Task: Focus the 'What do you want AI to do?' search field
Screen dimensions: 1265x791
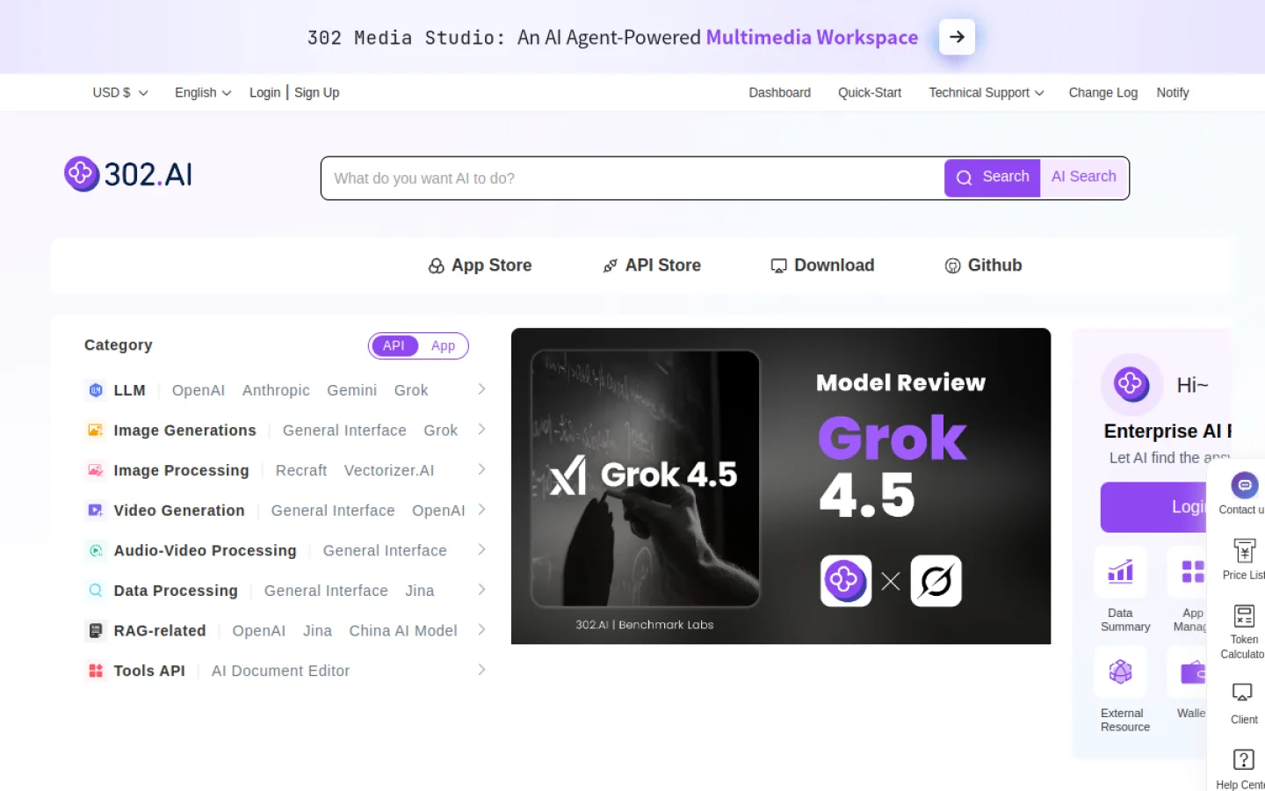Action: coord(632,178)
